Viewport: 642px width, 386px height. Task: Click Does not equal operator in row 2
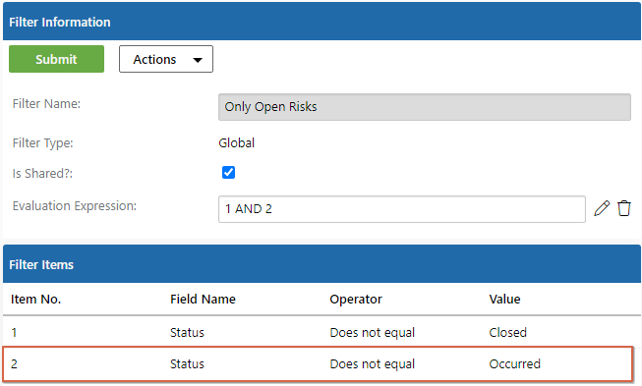click(x=373, y=364)
